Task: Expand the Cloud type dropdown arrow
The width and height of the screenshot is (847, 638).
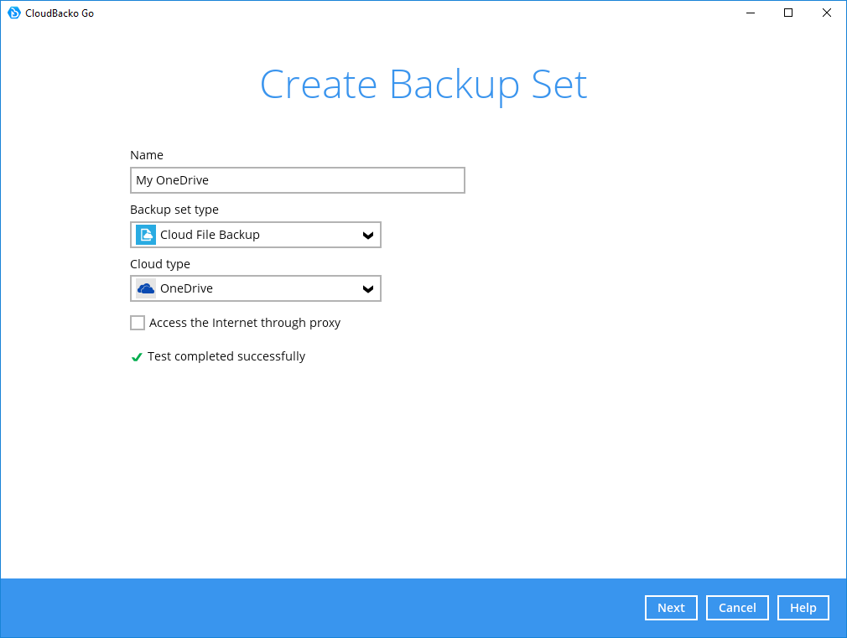Action: click(x=368, y=289)
